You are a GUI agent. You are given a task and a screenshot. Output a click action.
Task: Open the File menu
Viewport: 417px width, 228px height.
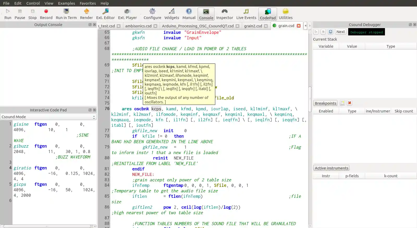click(x=6, y=3)
